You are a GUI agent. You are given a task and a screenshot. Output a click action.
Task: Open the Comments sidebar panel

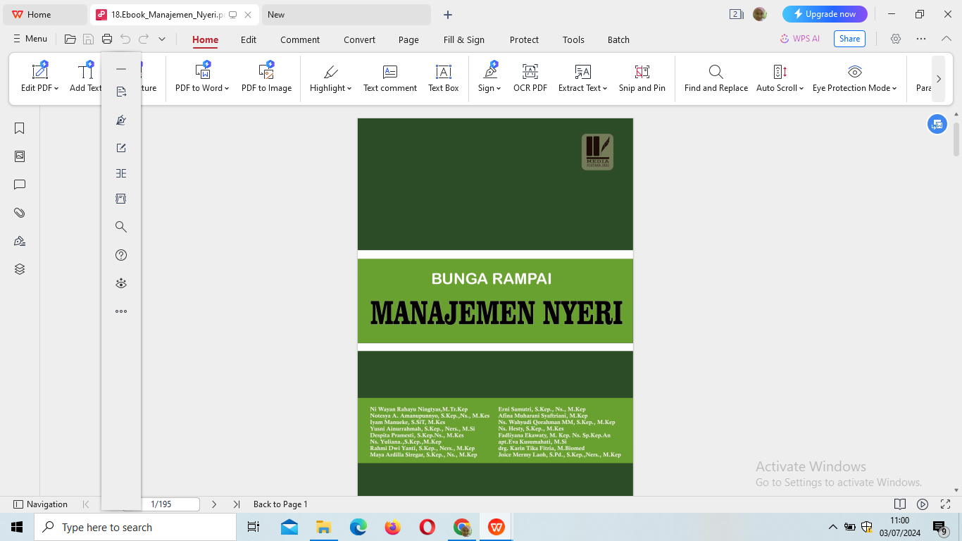[x=20, y=185]
